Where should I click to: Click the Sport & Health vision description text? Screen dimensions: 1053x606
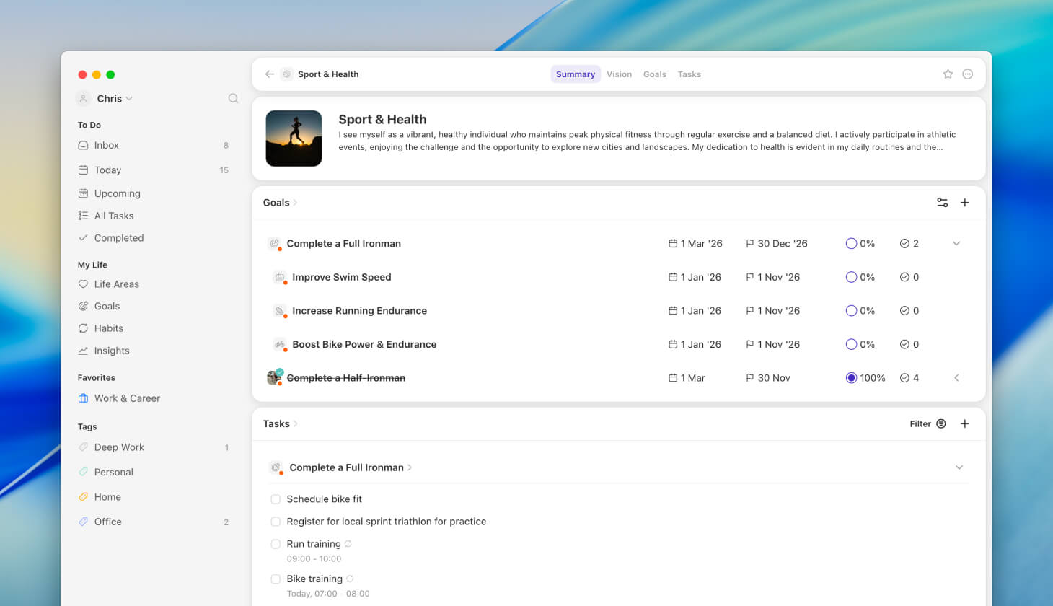(647, 141)
